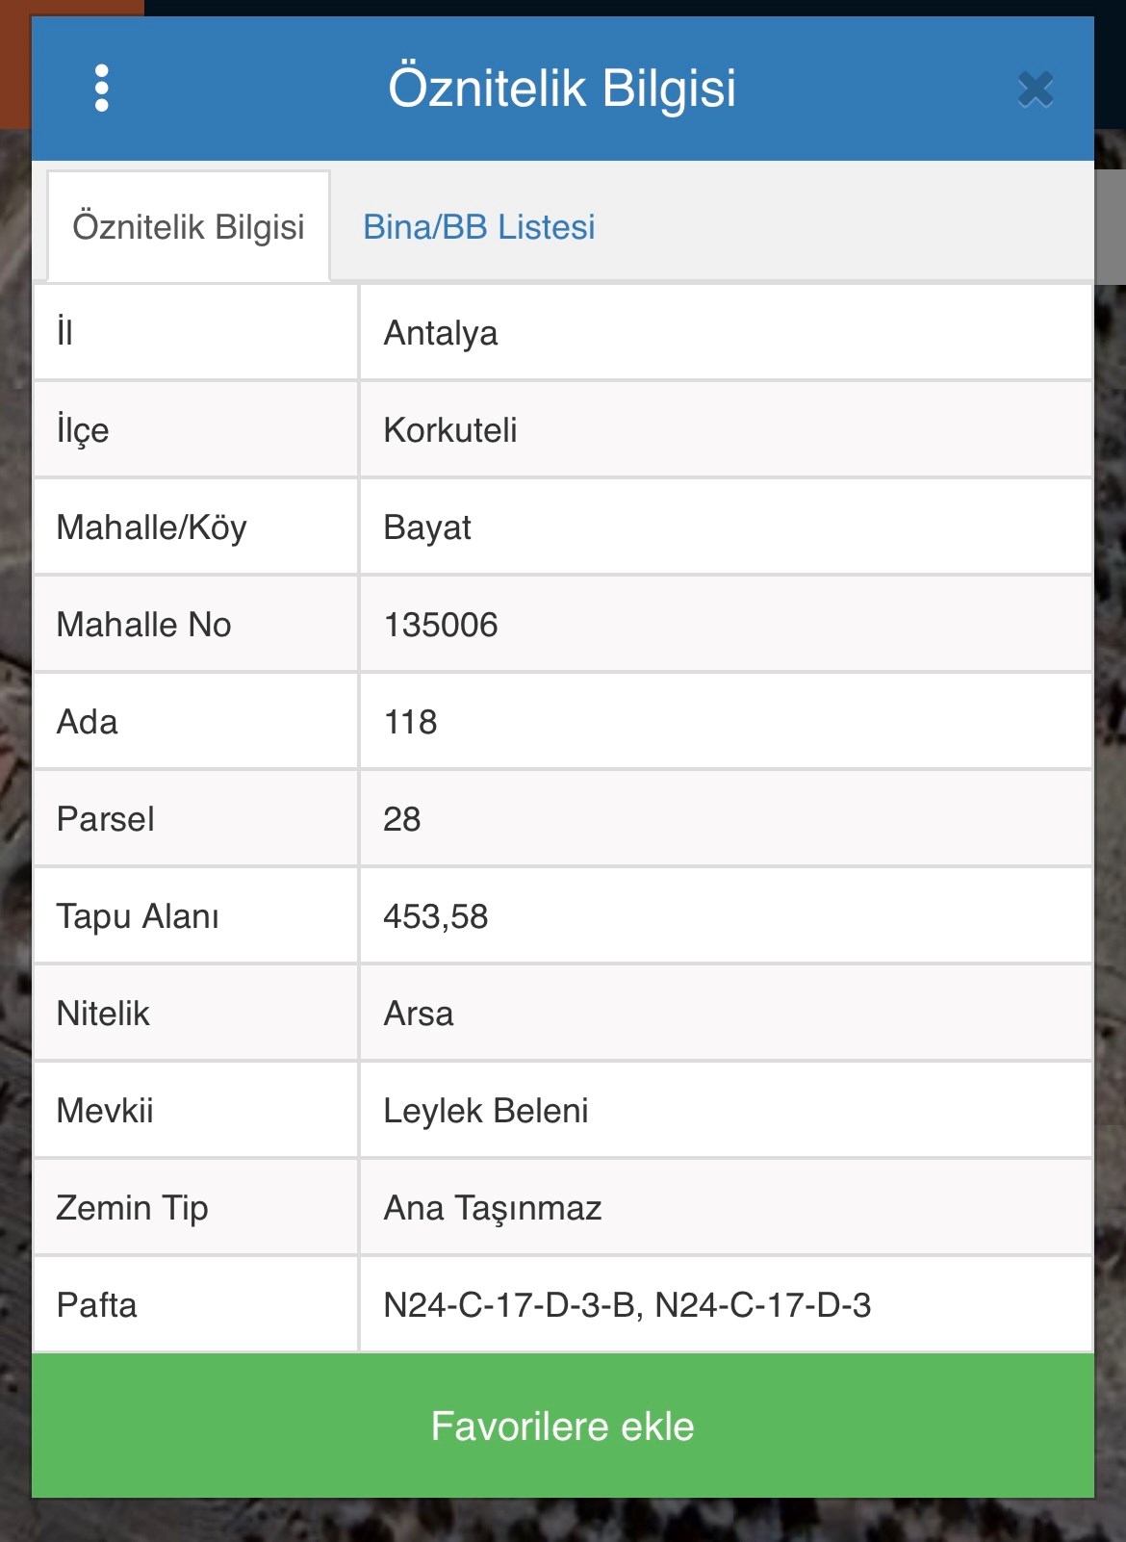Select the Bayat neighborhood value

pos(427,527)
